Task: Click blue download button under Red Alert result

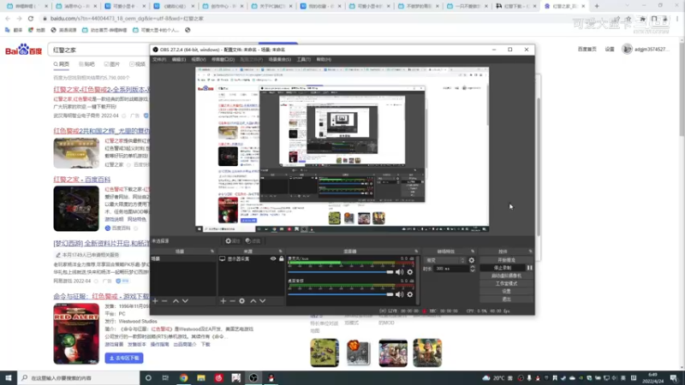Action: tap(124, 358)
